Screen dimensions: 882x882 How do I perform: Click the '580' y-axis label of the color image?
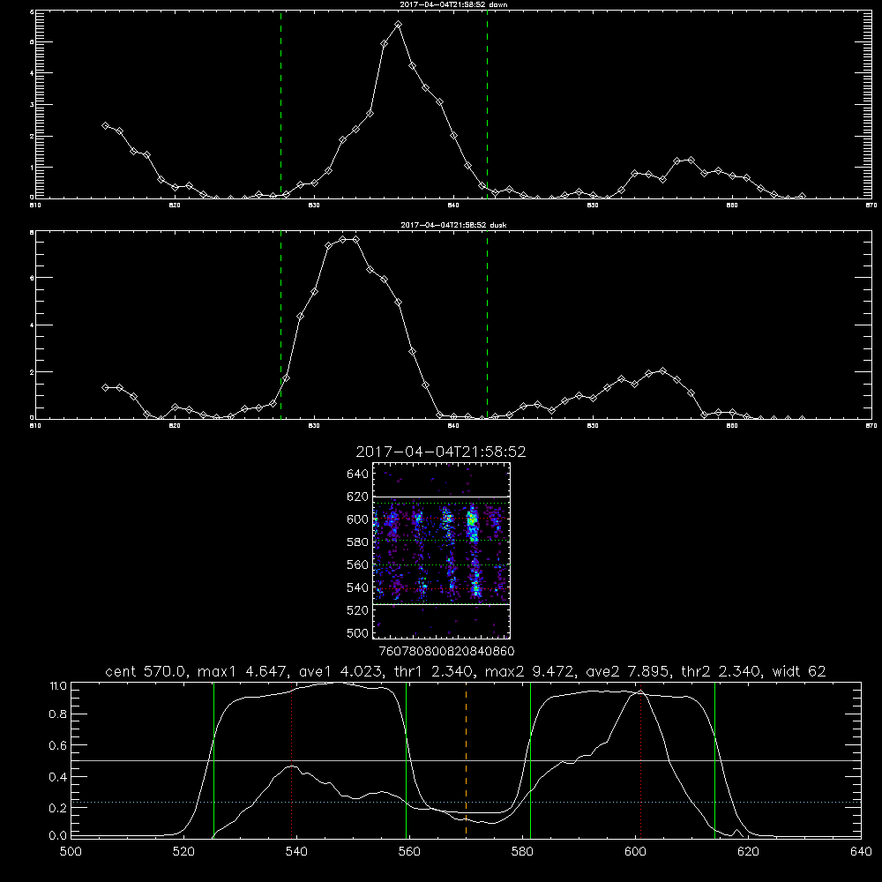358,542
